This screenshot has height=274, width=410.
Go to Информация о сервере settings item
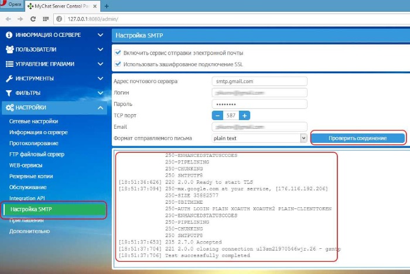tap(39, 132)
